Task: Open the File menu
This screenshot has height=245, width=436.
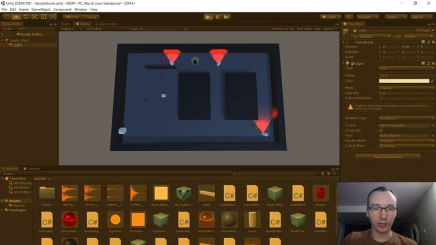Action: pyautogui.click(x=4, y=10)
